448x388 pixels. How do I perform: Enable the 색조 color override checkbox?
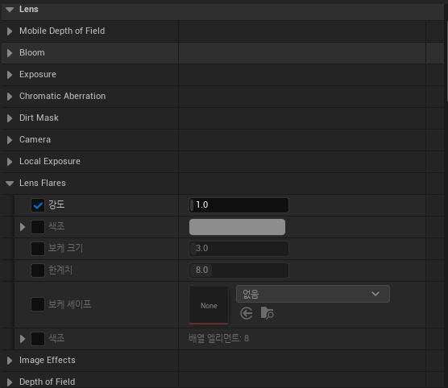[38, 227]
